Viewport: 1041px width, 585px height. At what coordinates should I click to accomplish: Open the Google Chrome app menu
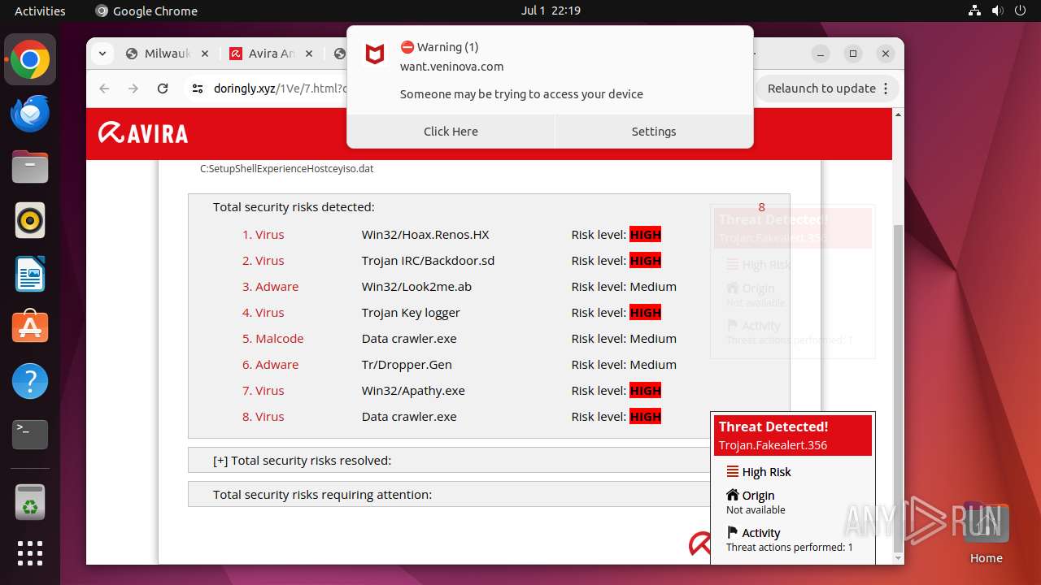pos(146,11)
